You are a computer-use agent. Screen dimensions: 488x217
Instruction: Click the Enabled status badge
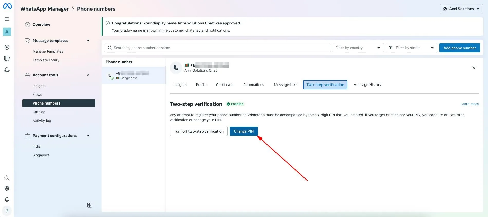click(235, 104)
